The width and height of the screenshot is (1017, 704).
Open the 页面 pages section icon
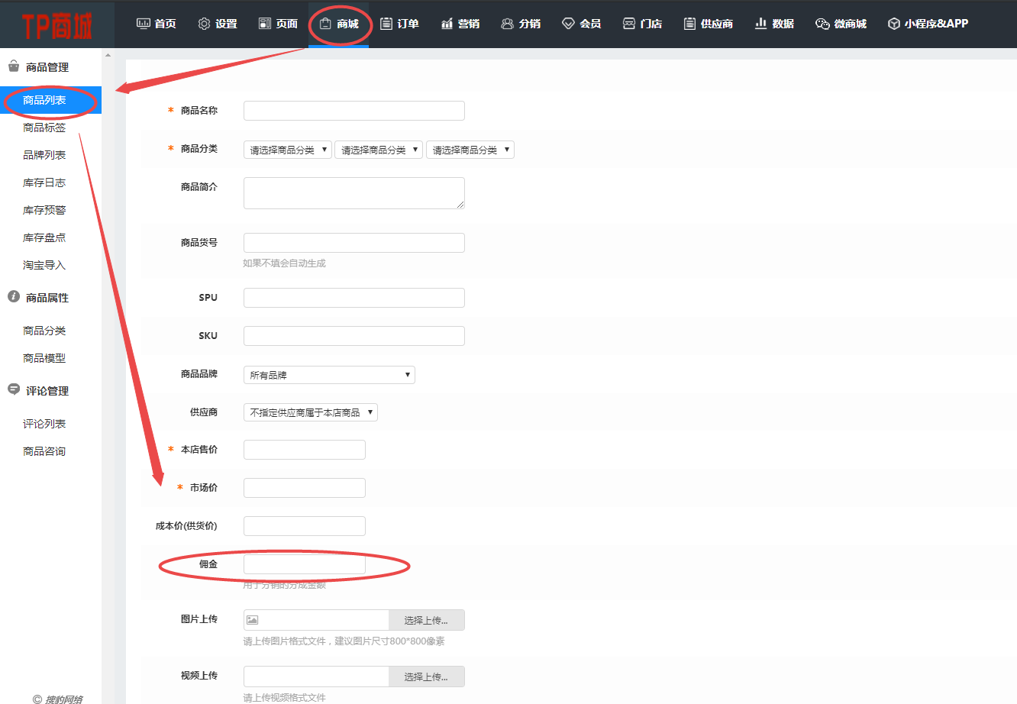(x=264, y=24)
